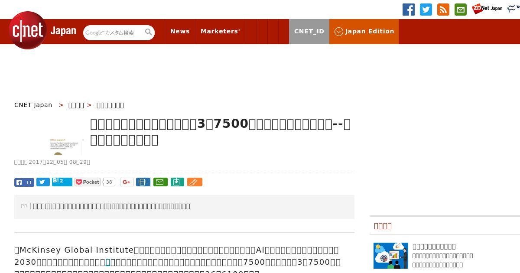Visit ZDNet Japan via header logo
Viewport: 520px width, 273px height.
coord(487,9)
